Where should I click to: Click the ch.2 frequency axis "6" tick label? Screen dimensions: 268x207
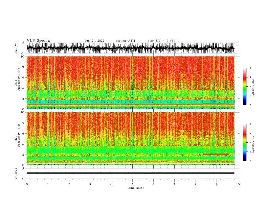click(x=24, y=133)
